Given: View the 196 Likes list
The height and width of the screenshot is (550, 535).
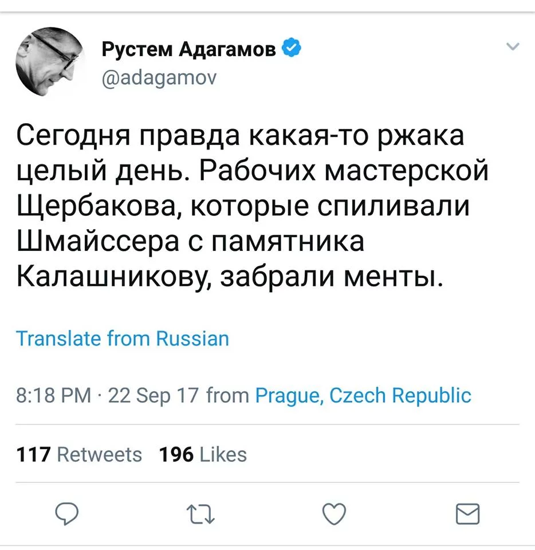Looking at the screenshot, I should tap(203, 454).
